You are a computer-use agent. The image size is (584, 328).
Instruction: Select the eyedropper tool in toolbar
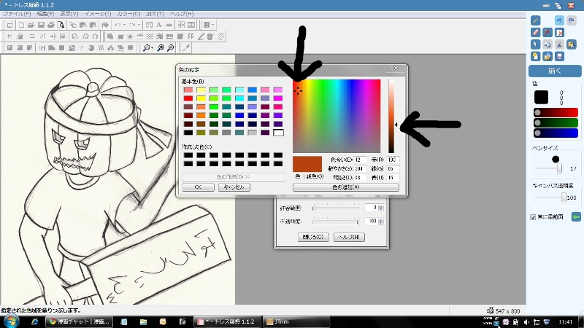pyautogui.click(x=186, y=47)
